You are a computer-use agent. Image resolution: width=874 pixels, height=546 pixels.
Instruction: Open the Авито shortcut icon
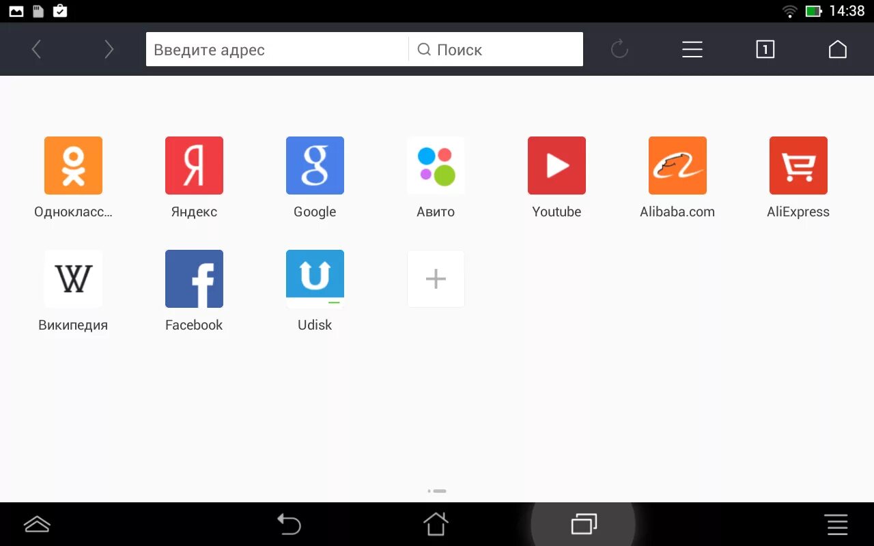tap(436, 165)
